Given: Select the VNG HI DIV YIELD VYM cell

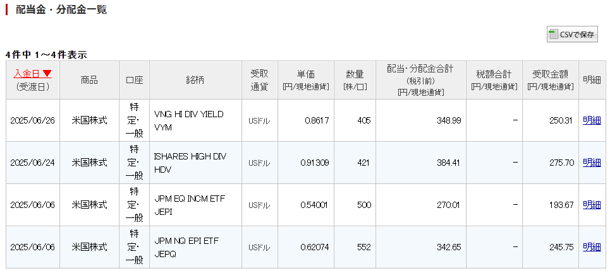Looking at the screenshot, I should point(196,120).
